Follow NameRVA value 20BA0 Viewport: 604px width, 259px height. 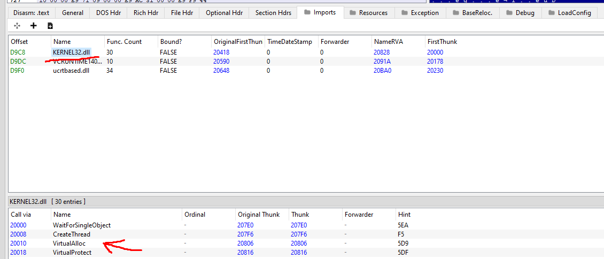point(382,71)
